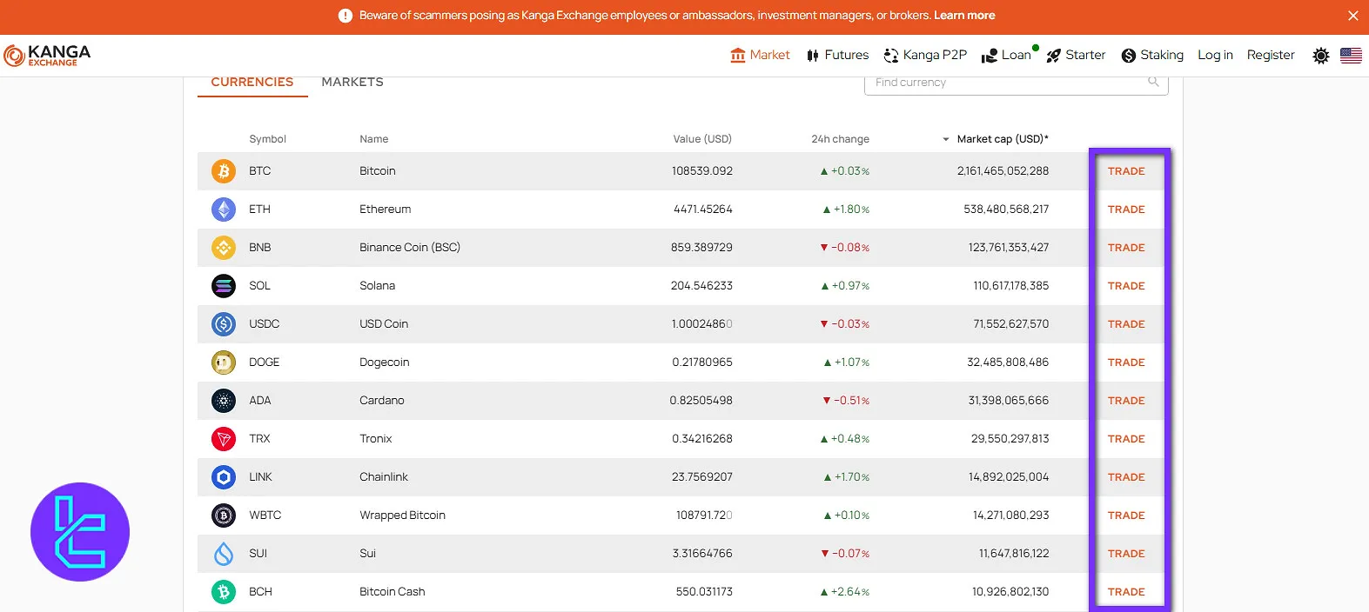Click the Bitcoin BTC coin icon
Screen dimensions: 1369x612
point(224,171)
